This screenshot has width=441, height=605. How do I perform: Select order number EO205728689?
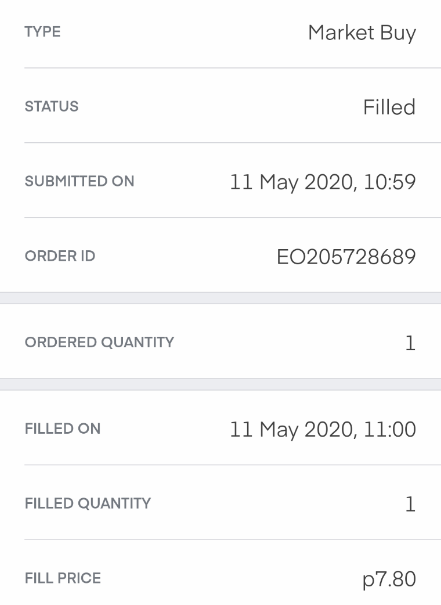(346, 257)
